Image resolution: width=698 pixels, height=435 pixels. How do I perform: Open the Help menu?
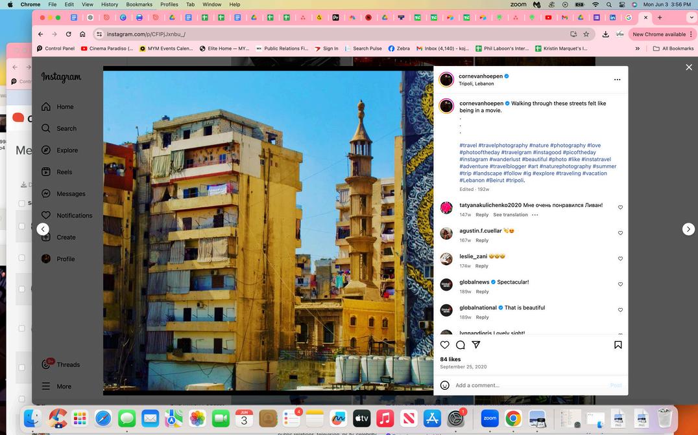tap(235, 5)
